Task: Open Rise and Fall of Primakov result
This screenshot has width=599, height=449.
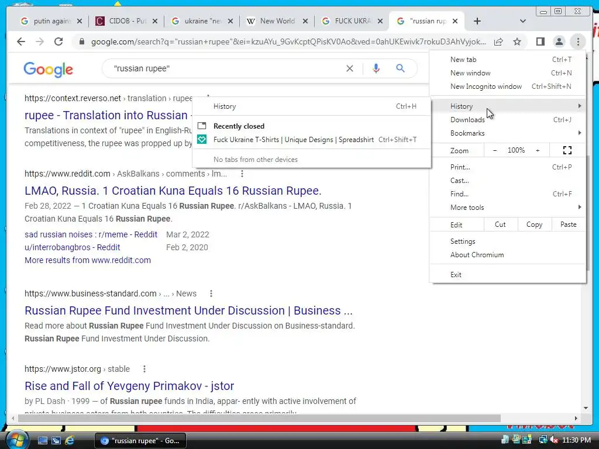Action: (129, 386)
